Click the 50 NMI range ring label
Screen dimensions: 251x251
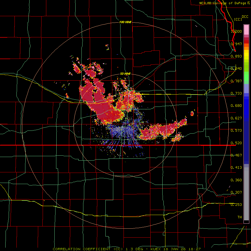pyautogui.click(x=125, y=74)
